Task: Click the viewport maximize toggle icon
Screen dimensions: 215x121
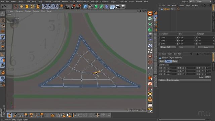Action: point(145,11)
